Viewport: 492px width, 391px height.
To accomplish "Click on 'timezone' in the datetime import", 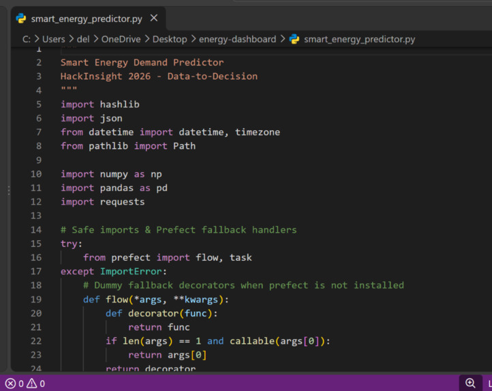I will [258, 132].
